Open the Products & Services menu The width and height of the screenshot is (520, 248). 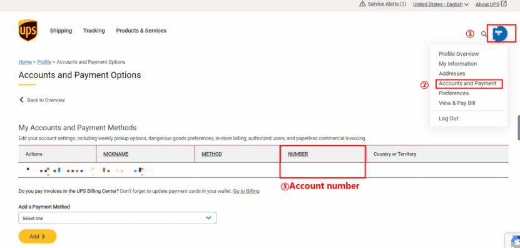point(141,31)
